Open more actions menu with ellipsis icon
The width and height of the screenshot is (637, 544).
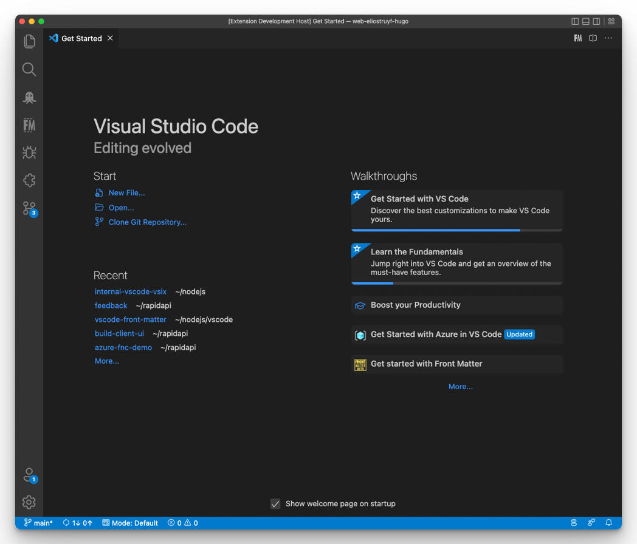tap(608, 38)
